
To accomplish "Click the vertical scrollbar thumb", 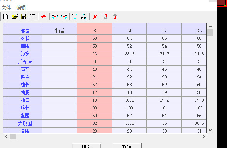I will coord(210,32).
